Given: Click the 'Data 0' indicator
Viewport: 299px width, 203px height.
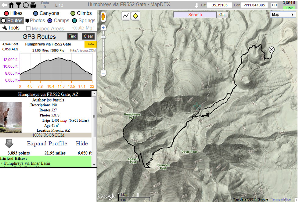Looking at the screenshot, I should coord(45,5).
